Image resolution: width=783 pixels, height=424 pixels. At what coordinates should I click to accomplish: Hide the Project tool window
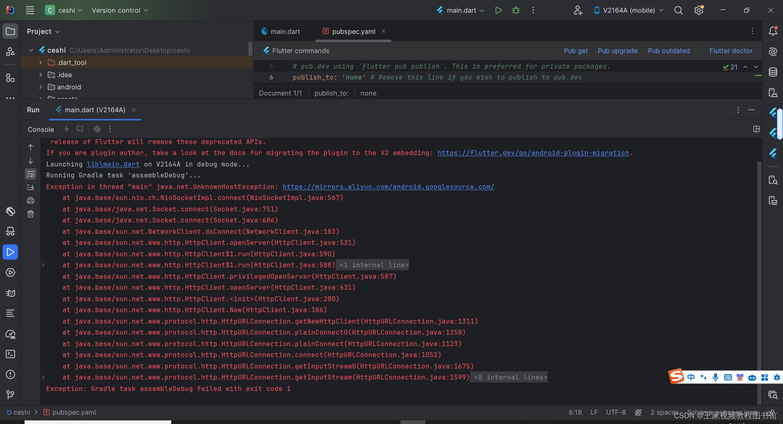10,31
